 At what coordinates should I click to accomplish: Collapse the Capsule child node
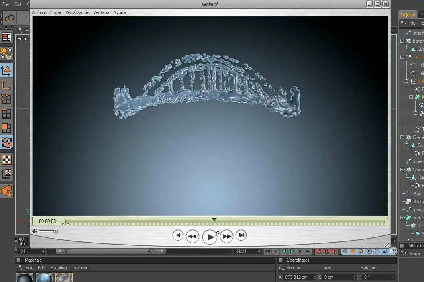coord(407,145)
